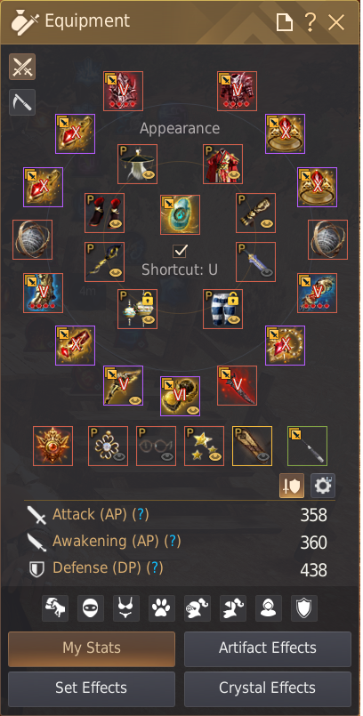Viewport: 363px width, 716px height.
Task: Click the Set Effects button
Action: tap(92, 688)
